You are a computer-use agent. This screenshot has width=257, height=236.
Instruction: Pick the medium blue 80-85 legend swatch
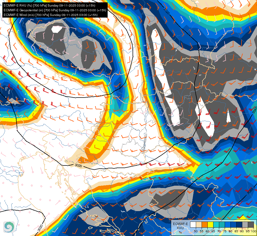click(x=233, y=224)
